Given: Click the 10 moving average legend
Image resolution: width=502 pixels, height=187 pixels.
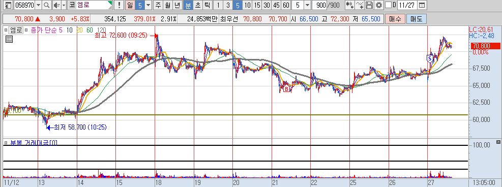Looking at the screenshot, I should 70,30.
